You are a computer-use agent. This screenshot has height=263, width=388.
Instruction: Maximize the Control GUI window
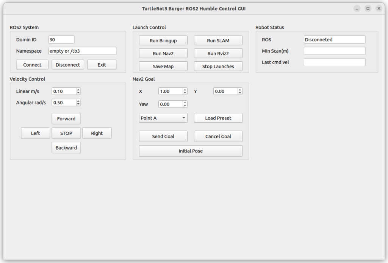click(x=368, y=9)
